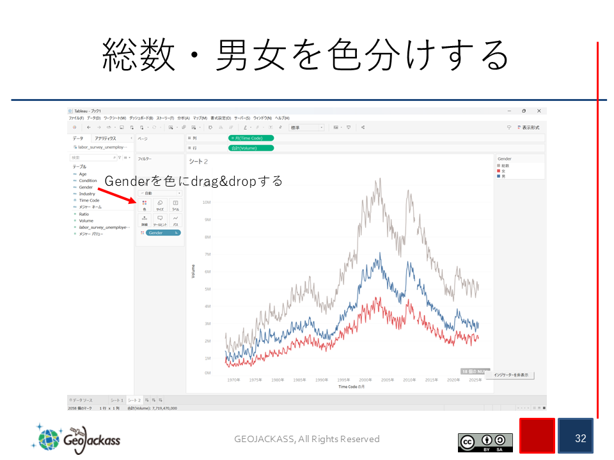Image resolution: width=614 pixels, height=460 pixels.
Task: Expand the fit dropdown labeled 標準
Action: coord(306,127)
